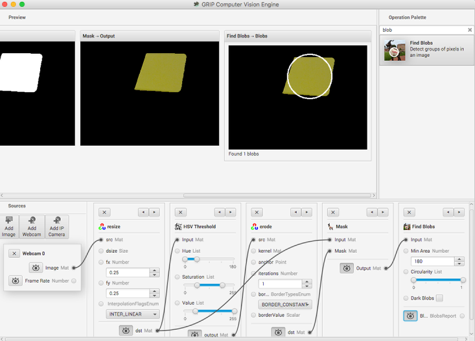
Task: Add a new webcam source
Action: point(32,227)
